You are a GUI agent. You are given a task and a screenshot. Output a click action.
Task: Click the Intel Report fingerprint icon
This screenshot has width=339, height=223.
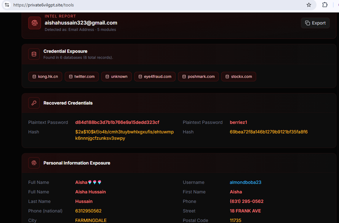tap(34, 23)
